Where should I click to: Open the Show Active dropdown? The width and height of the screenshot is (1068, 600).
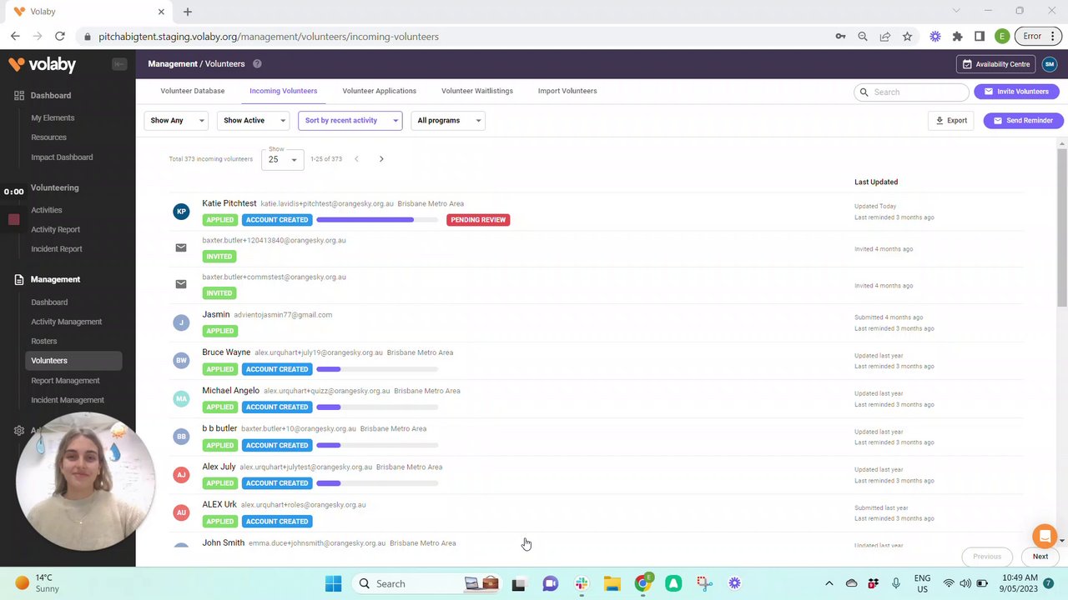253,121
